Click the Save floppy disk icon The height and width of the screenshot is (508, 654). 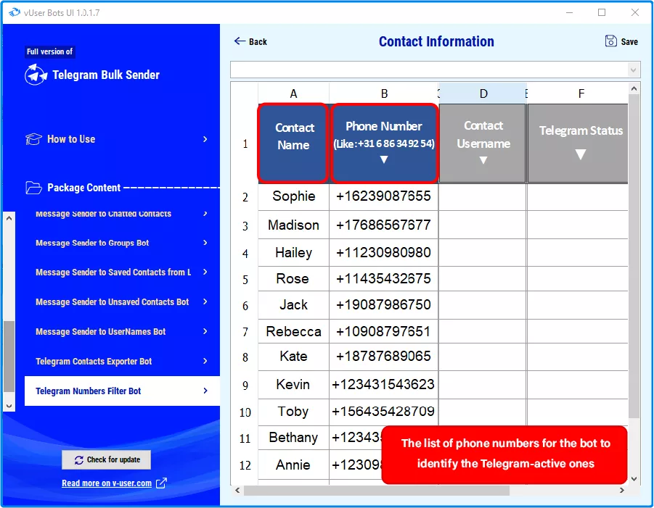[610, 41]
